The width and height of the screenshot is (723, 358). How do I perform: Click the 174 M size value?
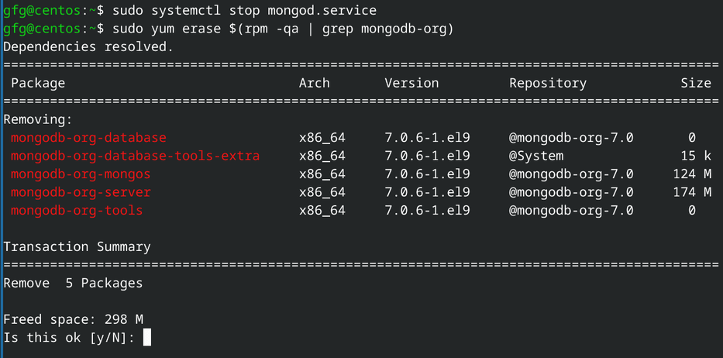click(692, 192)
